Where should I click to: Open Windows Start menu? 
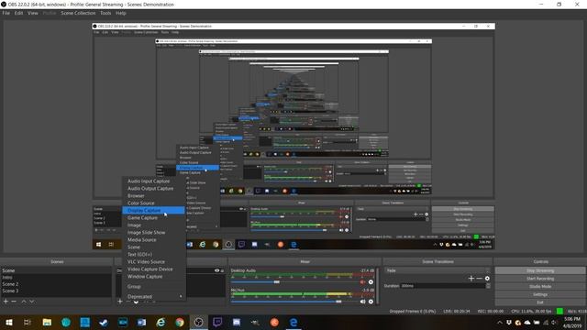point(9,322)
